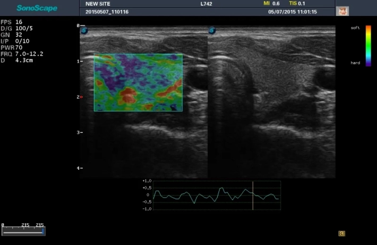The image size is (377, 245).
Task: Click the elastography color overlay box
Action: [138, 82]
